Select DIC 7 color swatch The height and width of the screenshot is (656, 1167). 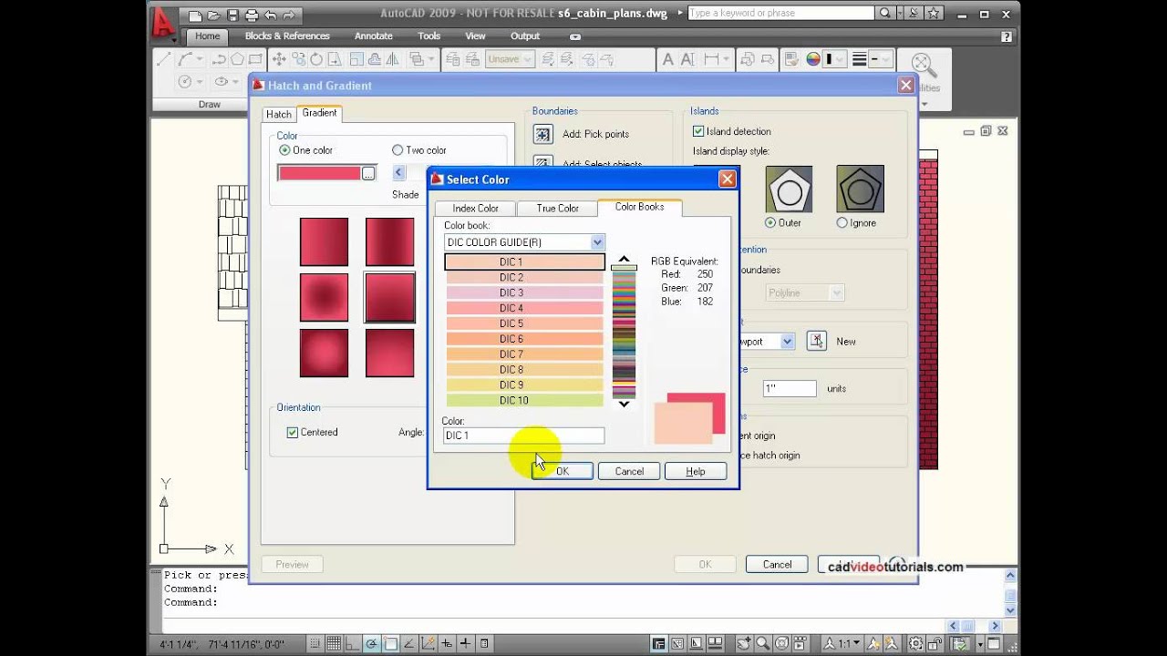coord(524,354)
